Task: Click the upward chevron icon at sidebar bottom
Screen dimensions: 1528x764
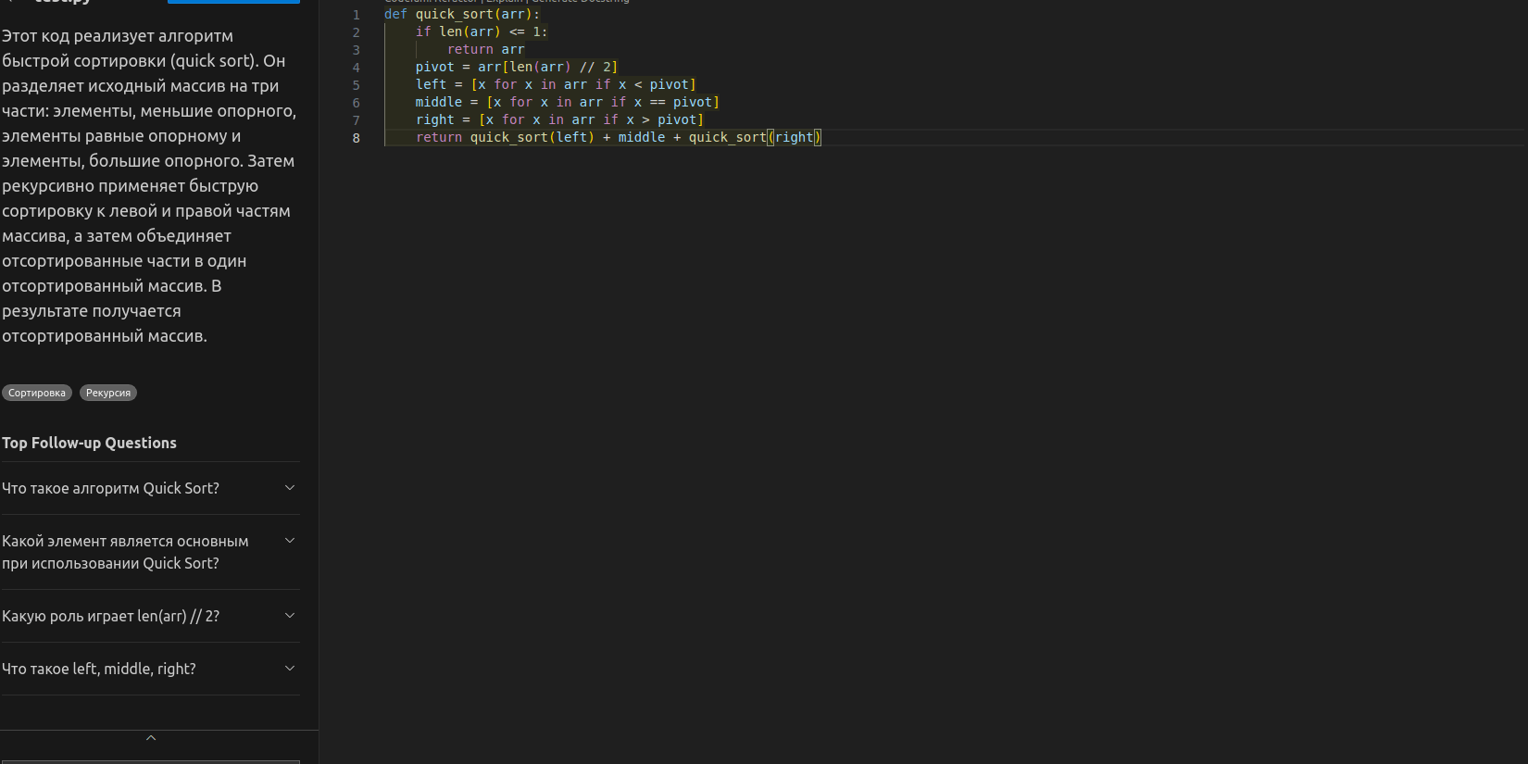Action: pos(151,738)
